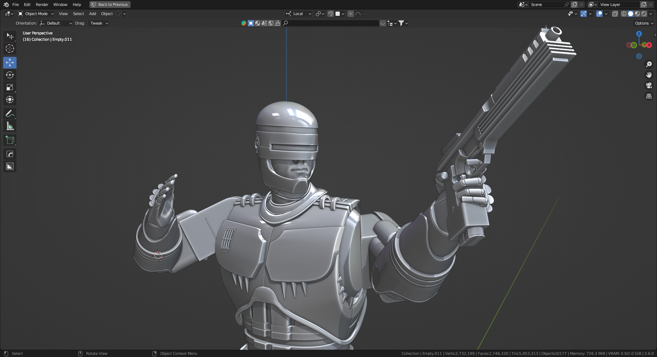Toggle camera view gizmo icon
Screen dimensions: 657x357
[x=649, y=85]
